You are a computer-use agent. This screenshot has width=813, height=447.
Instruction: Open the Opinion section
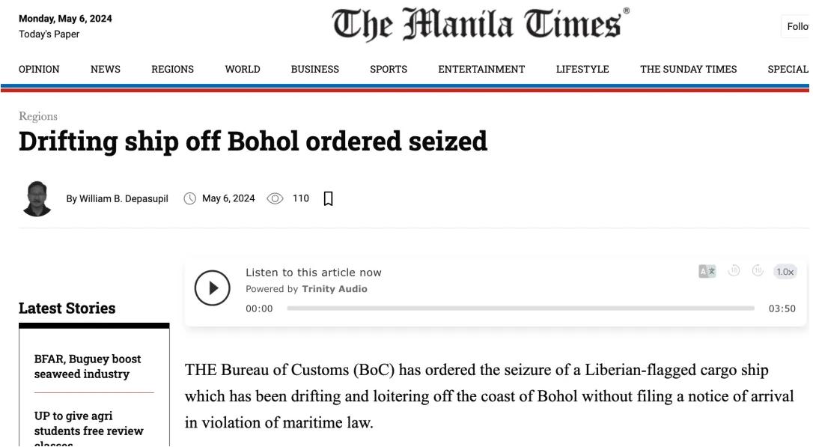point(39,69)
